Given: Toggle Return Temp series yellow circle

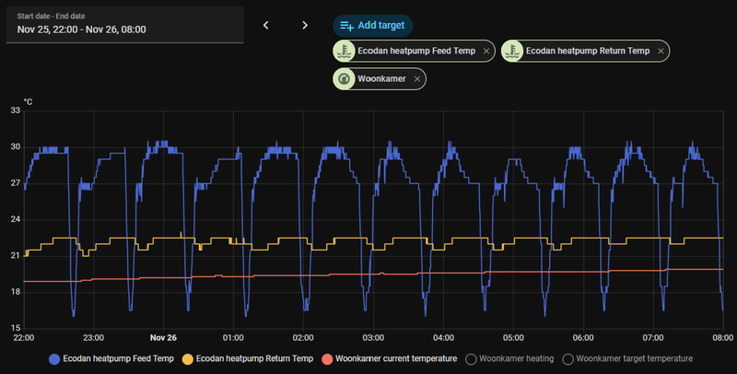Looking at the screenshot, I should point(188,359).
